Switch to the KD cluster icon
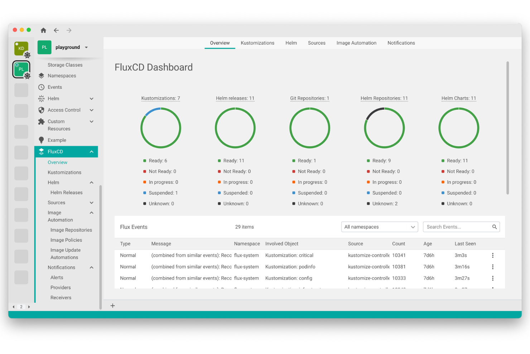The image size is (530, 354). 21,48
